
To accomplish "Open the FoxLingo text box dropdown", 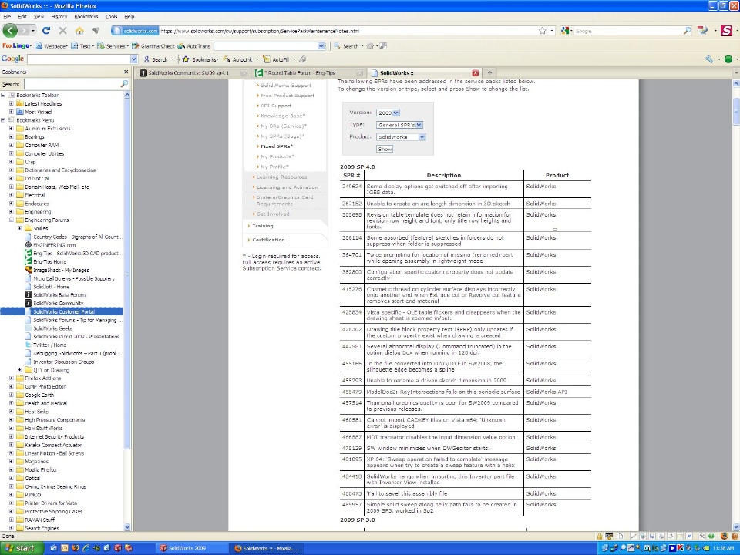I will pyautogui.click(x=321, y=45).
